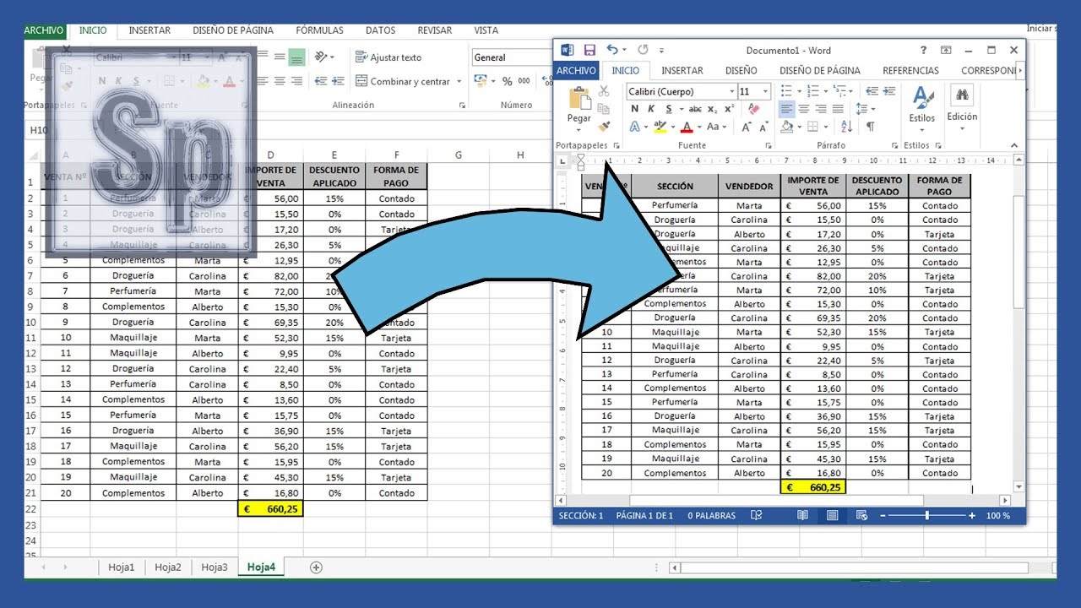
Task: Click SECCIÓN: 1 in Word's status bar
Action: pos(581,515)
